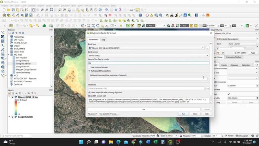Collapse the Advanced Parameters section
The height and width of the screenshot is (146, 259).
pyautogui.click(x=89, y=71)
